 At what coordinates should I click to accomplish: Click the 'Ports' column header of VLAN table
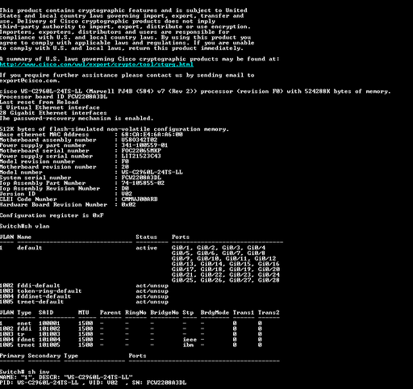(x=181, y=237)
